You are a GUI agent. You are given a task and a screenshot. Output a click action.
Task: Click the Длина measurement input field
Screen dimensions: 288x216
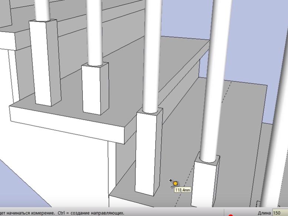280,213
